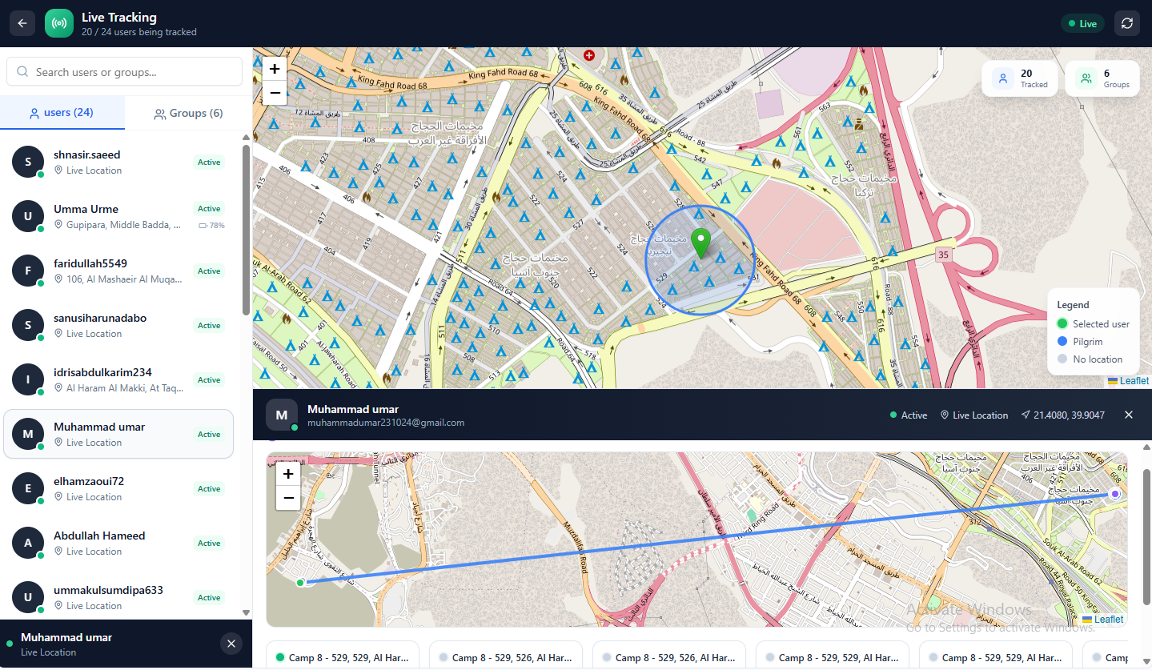Click the M avatar in details header
The image size is (1152, 670).
click(282, 415)
